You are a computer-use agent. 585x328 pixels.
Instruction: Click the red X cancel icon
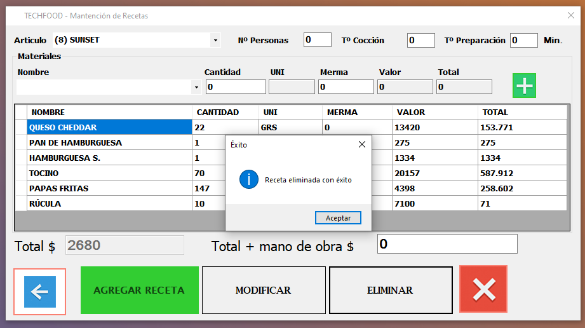pos(483,290)
